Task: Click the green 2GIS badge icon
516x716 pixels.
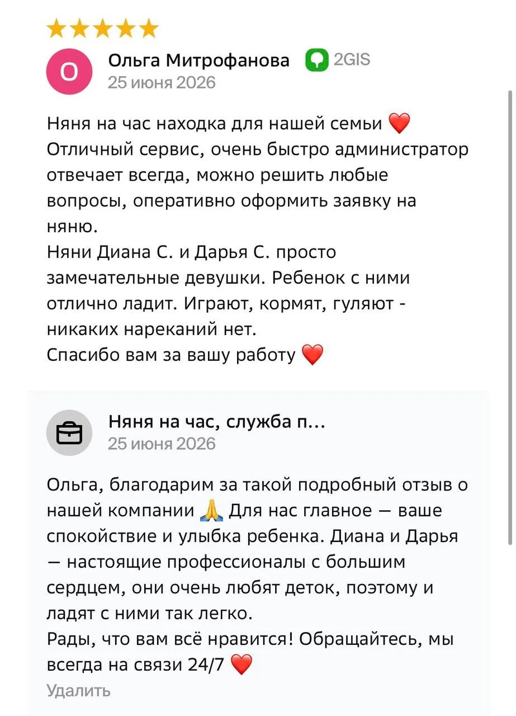Action: click(316, 61)
